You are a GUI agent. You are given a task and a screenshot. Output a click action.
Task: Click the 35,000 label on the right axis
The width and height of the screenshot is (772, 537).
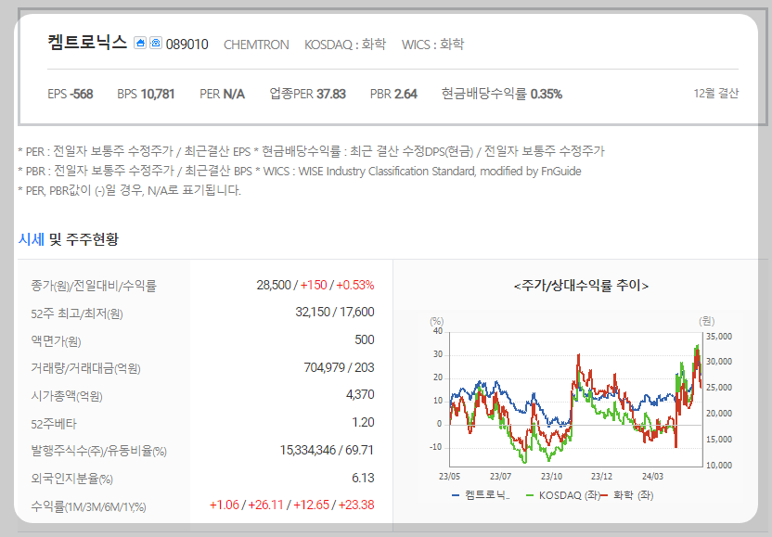point(719,337)
